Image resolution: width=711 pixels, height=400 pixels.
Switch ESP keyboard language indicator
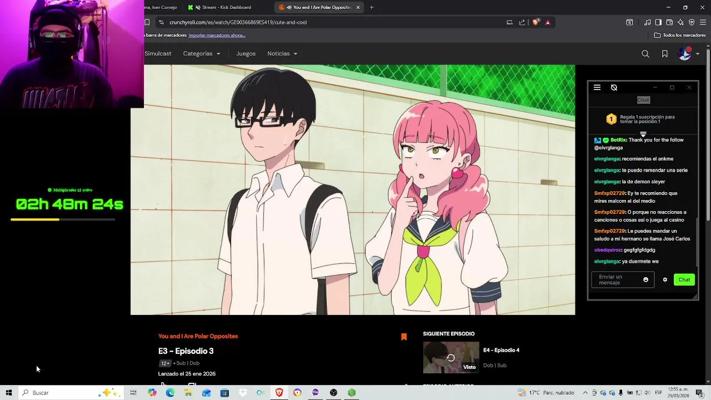click(658, 393)
